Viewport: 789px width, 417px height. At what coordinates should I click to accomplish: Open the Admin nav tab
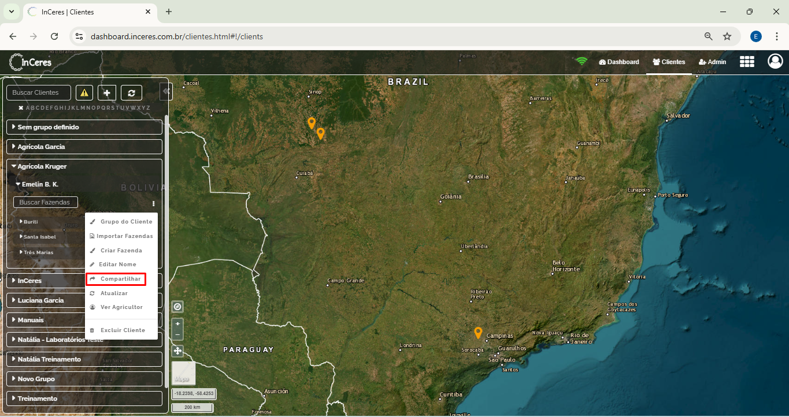point(713,62)
